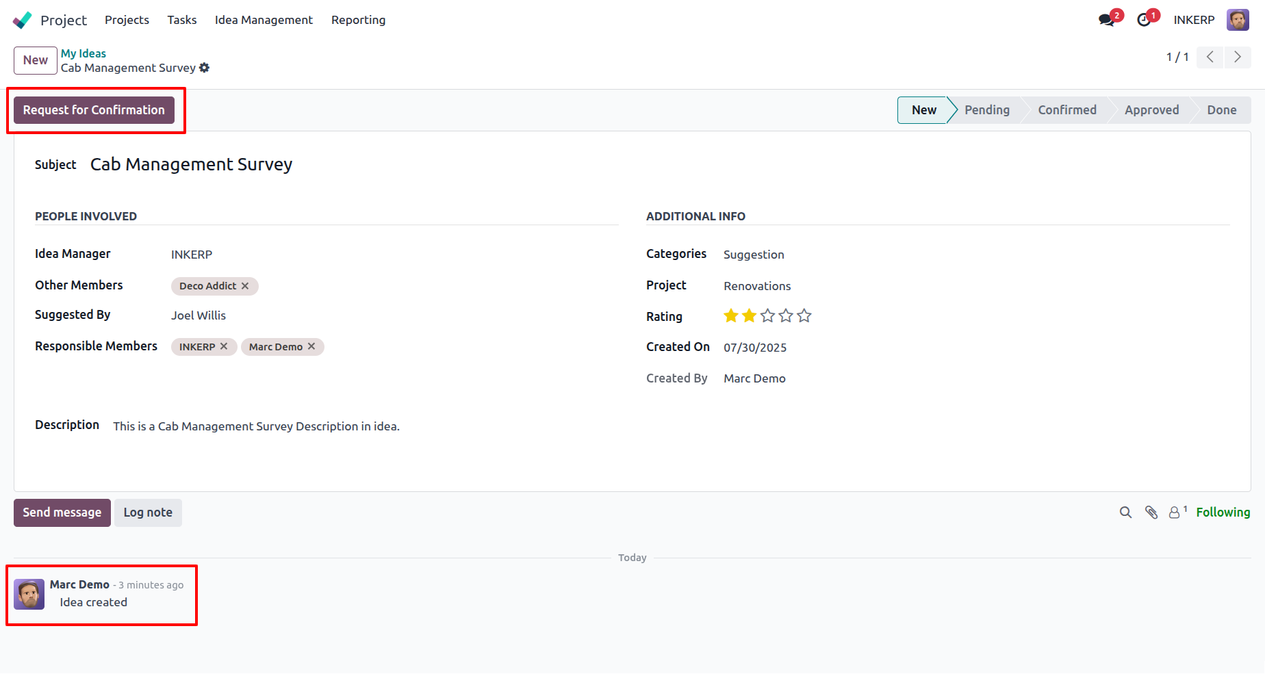
Task: Attach a file using paperclip icon
Action: click(x=1151, y=513)
